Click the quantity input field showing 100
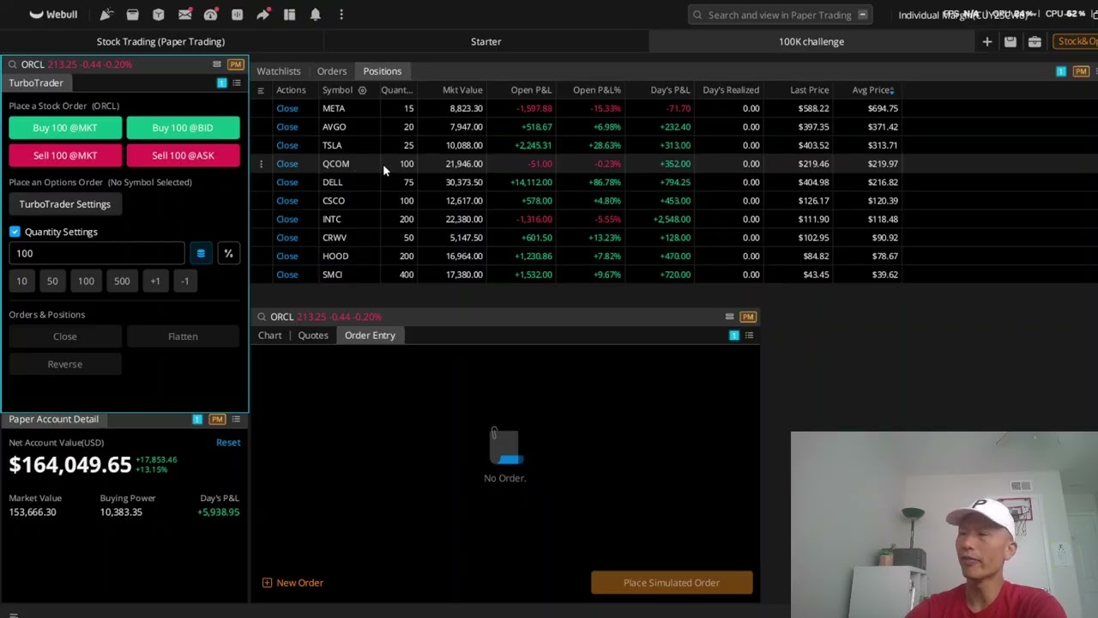This screenshot has height=618, width=1098. [x=97, y=253]
